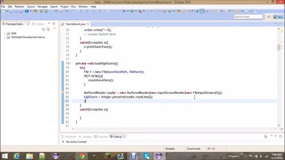This screenshot has height=160, width=285.
Task: Click the Writable status bar entry
Action: [x=170, y=149]
